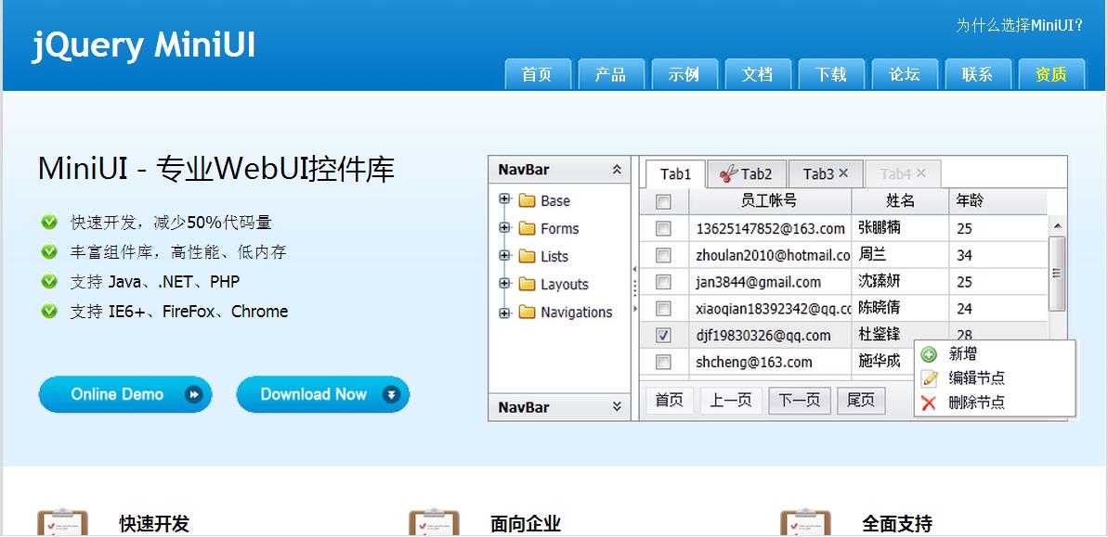Click the red X icon beside 删除节点

tap(930, 403)
